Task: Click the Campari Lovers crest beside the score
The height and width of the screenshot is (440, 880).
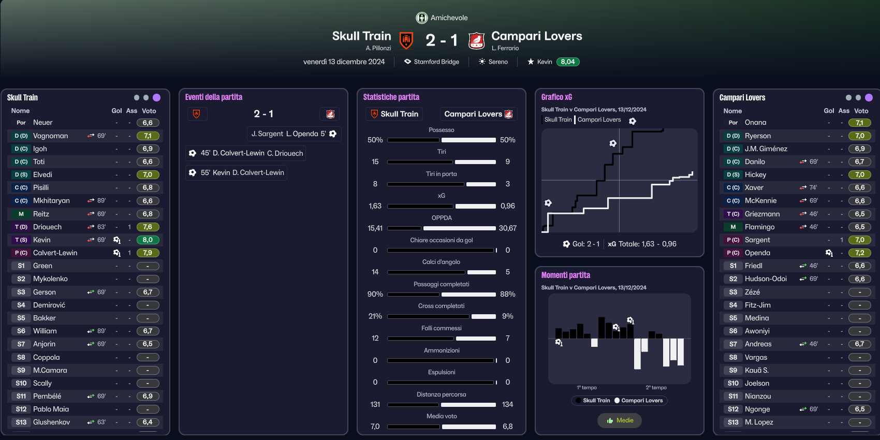Action: click(x=476, y=40)
